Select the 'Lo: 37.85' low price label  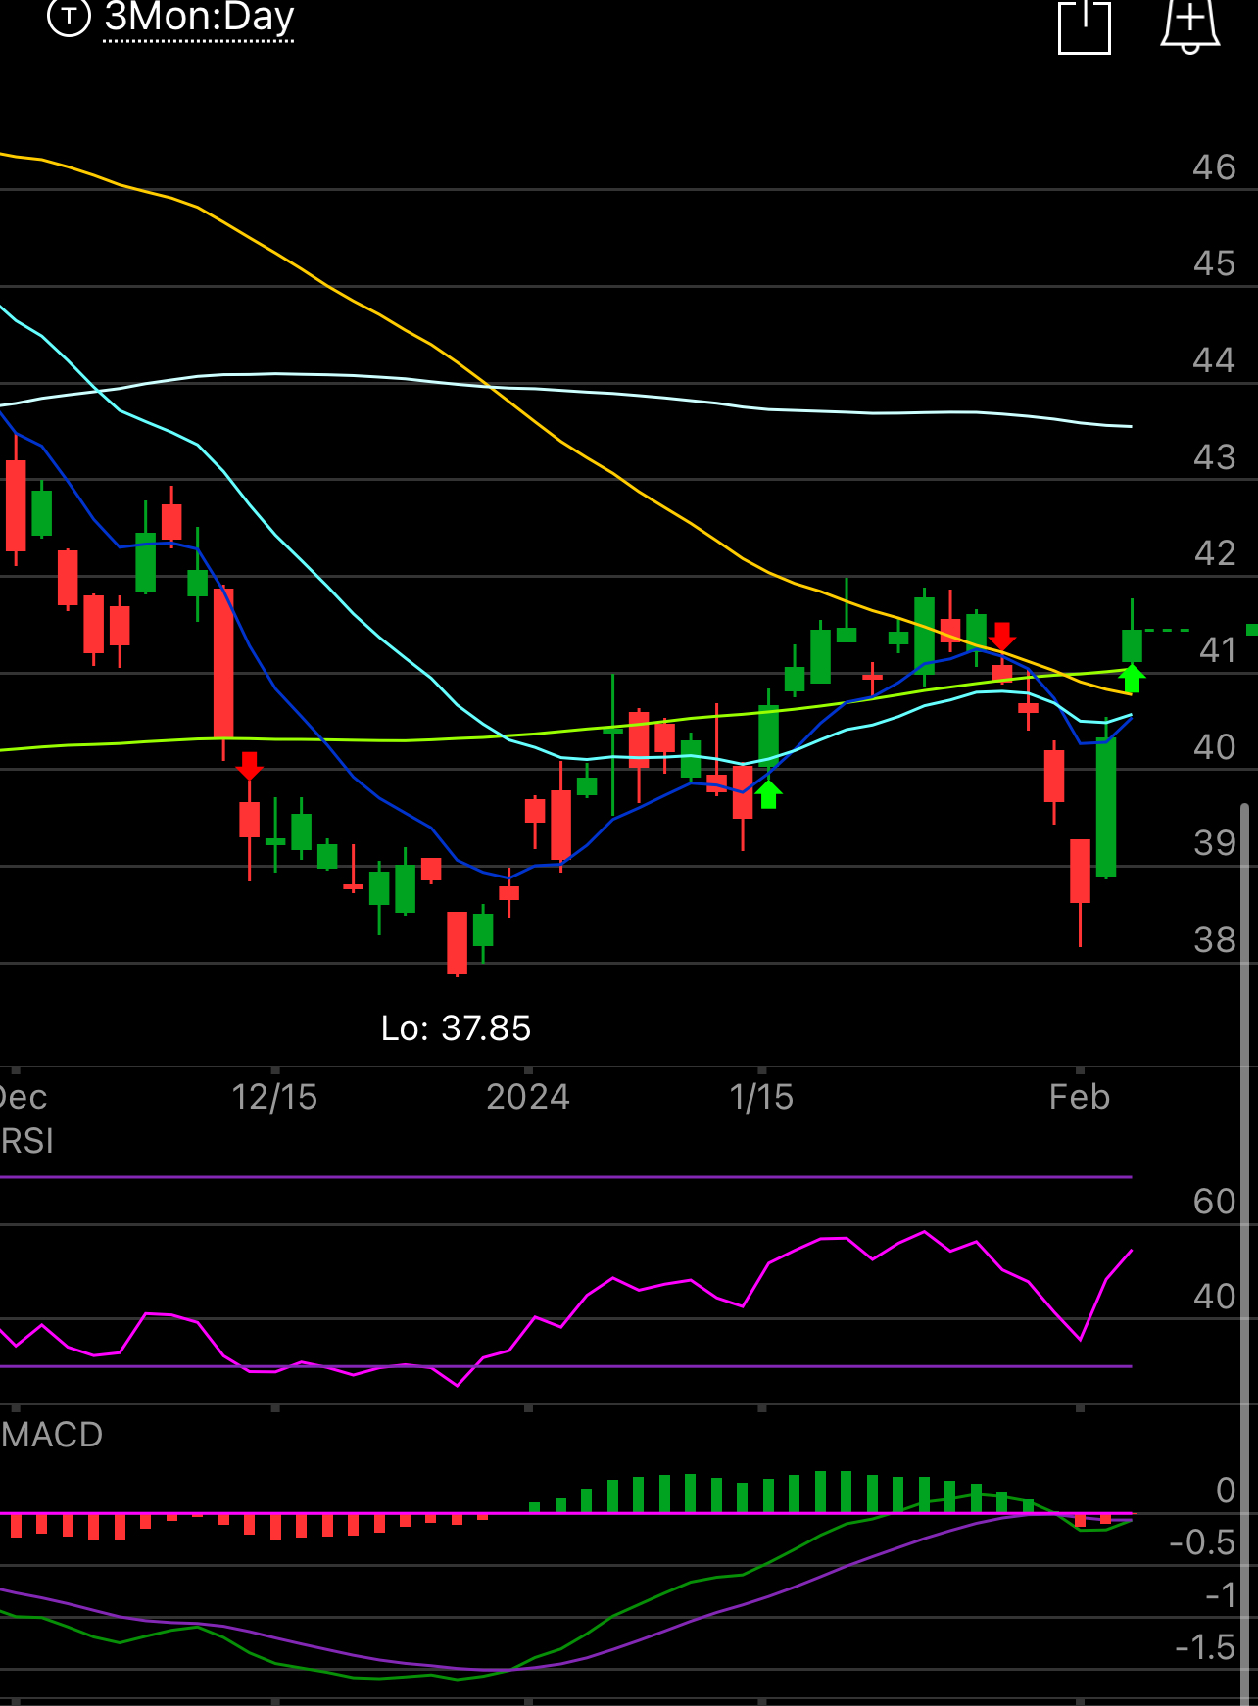(x=456, y=1028)
